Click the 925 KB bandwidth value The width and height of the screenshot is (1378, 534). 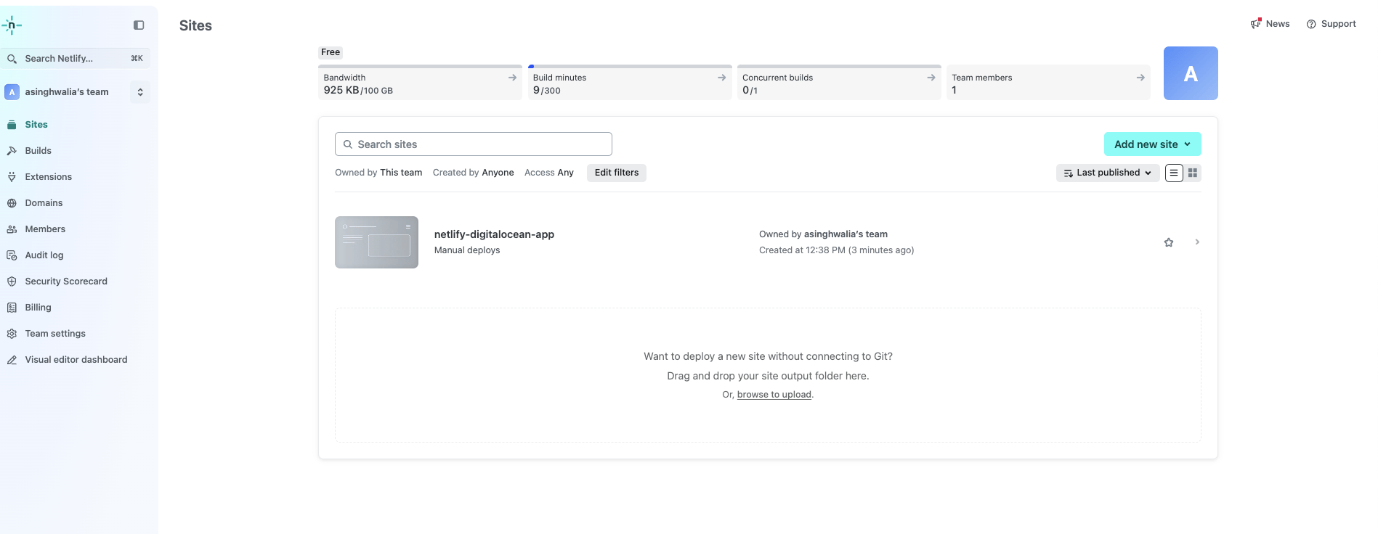tap(341, 91)
